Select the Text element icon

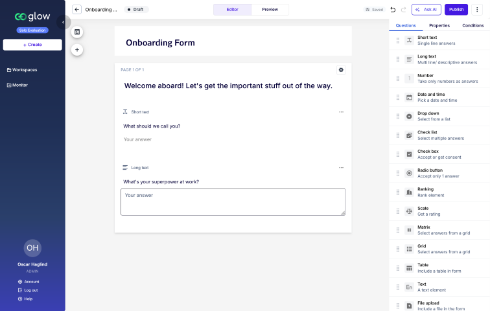409,287
